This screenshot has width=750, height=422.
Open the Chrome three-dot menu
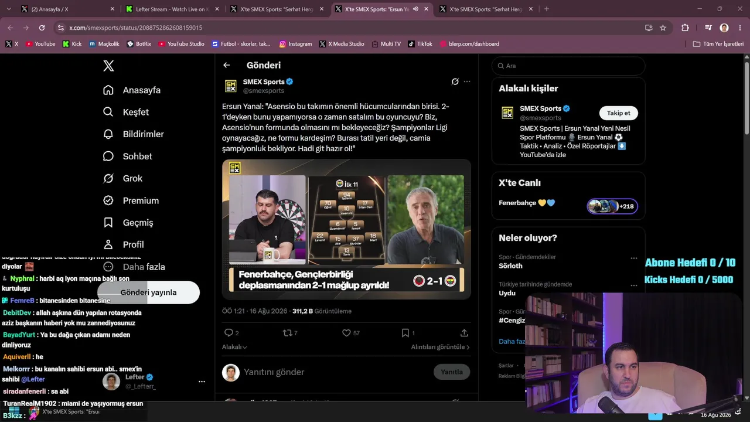(740, 28)
